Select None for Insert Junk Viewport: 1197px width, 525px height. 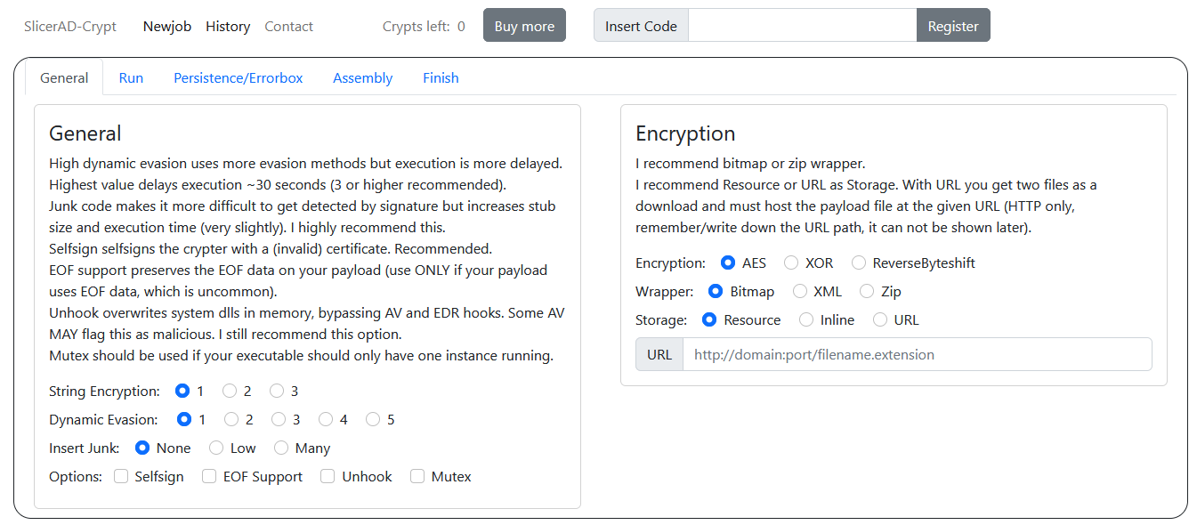142,448
